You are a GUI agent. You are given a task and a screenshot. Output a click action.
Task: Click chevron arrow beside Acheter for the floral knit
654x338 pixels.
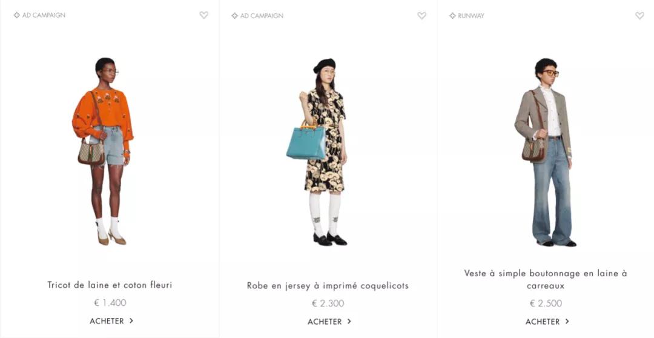pyautogui.click(x=131, y=320)
